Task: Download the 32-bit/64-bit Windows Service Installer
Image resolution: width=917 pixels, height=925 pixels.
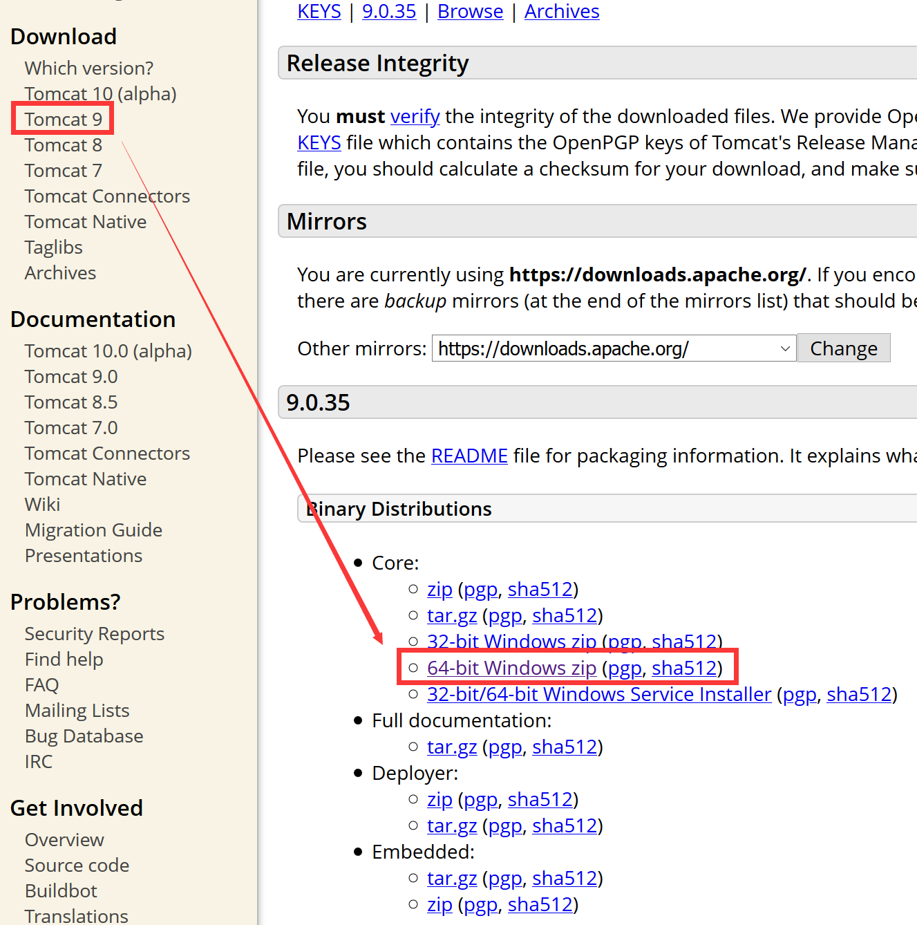Action: tap(598, 694)
